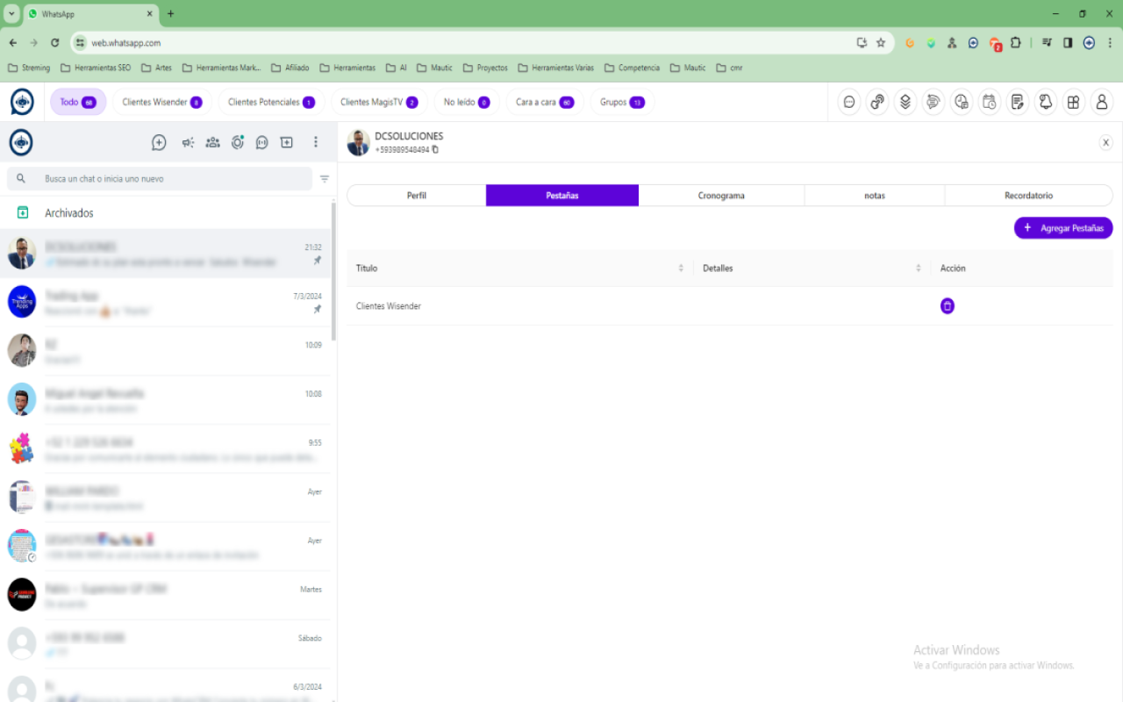Open Channels with the speech bubble icon
Viewport: 1123px width, 702px height.
(261, 142)
